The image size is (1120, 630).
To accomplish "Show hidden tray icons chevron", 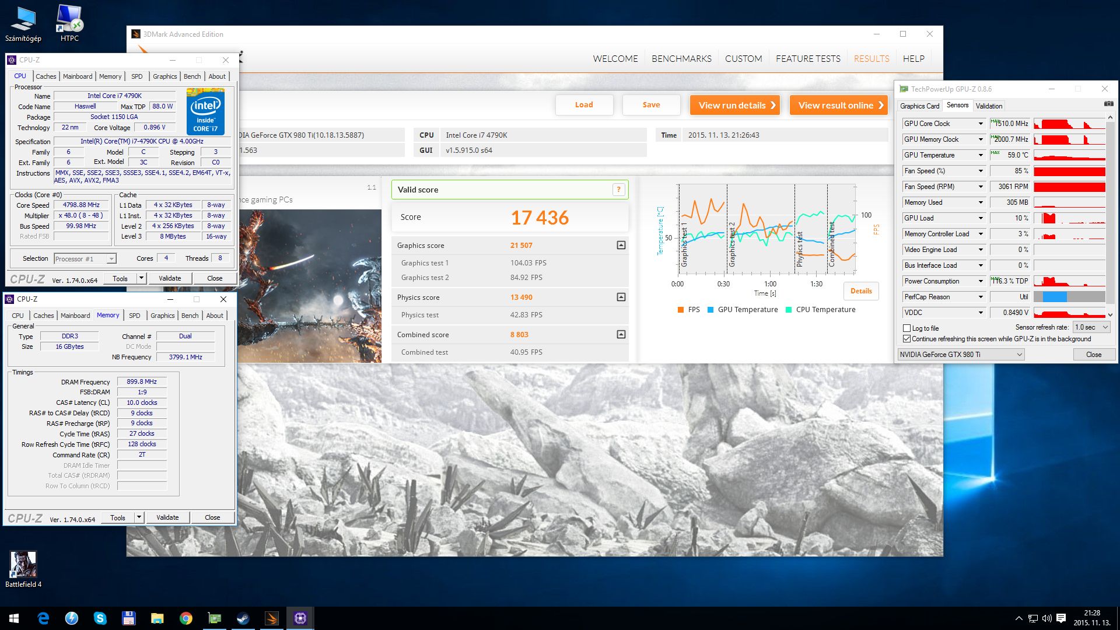I will coord(1019,618).
